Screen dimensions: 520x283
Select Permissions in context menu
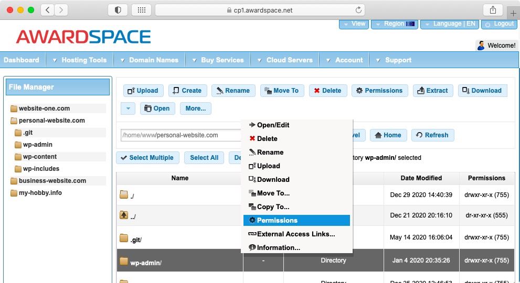coord(297,220)
